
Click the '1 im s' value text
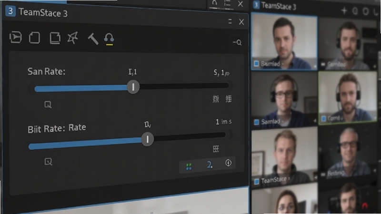[x=223, y=122]
